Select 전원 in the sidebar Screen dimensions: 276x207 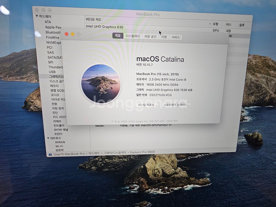(54, 104)
